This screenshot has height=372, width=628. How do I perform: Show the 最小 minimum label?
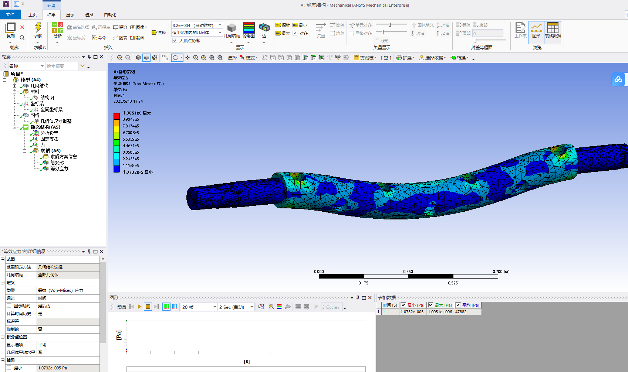300,25
